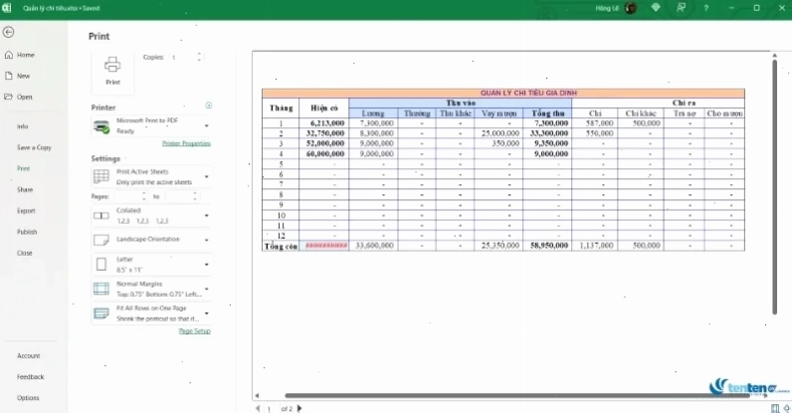
Task: Click the 58,950,000 total cell
Action: tap(549, 246)
